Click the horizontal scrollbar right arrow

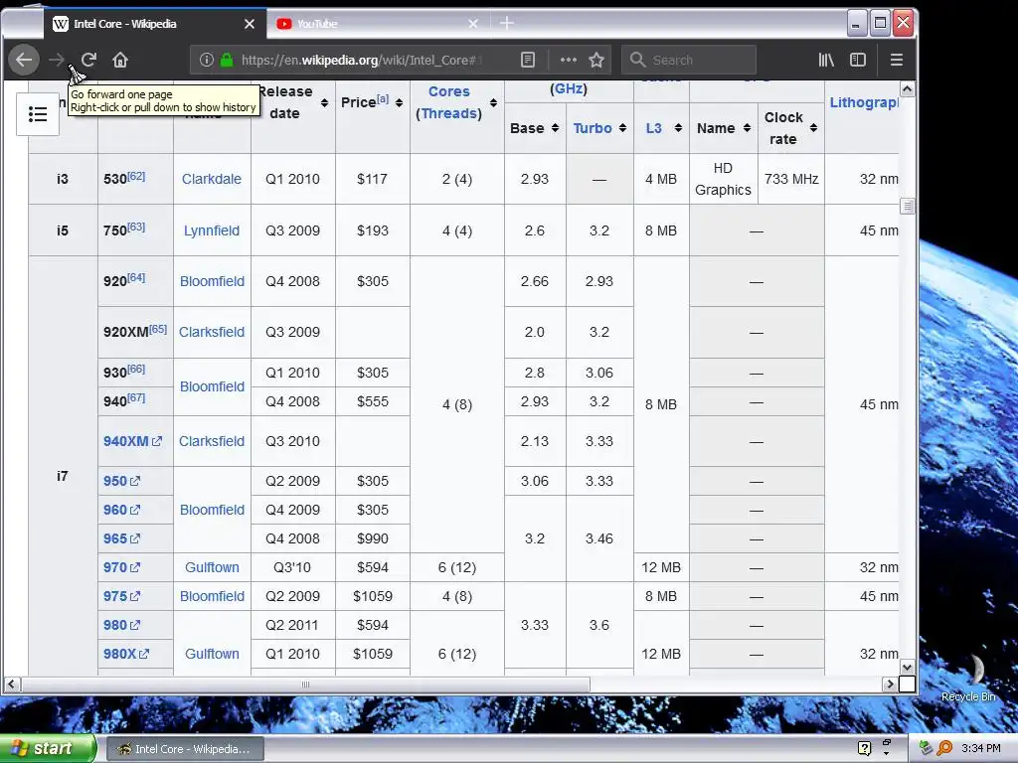[890, 684]
